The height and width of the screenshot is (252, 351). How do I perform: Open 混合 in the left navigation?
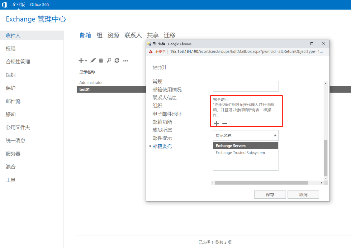point(11,167)
